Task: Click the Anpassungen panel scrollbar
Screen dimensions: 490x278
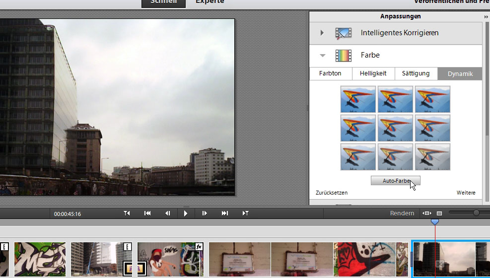Action: tap(487, 78)
